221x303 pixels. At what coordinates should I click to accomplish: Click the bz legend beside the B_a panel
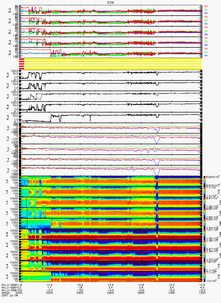coord(206,49)
